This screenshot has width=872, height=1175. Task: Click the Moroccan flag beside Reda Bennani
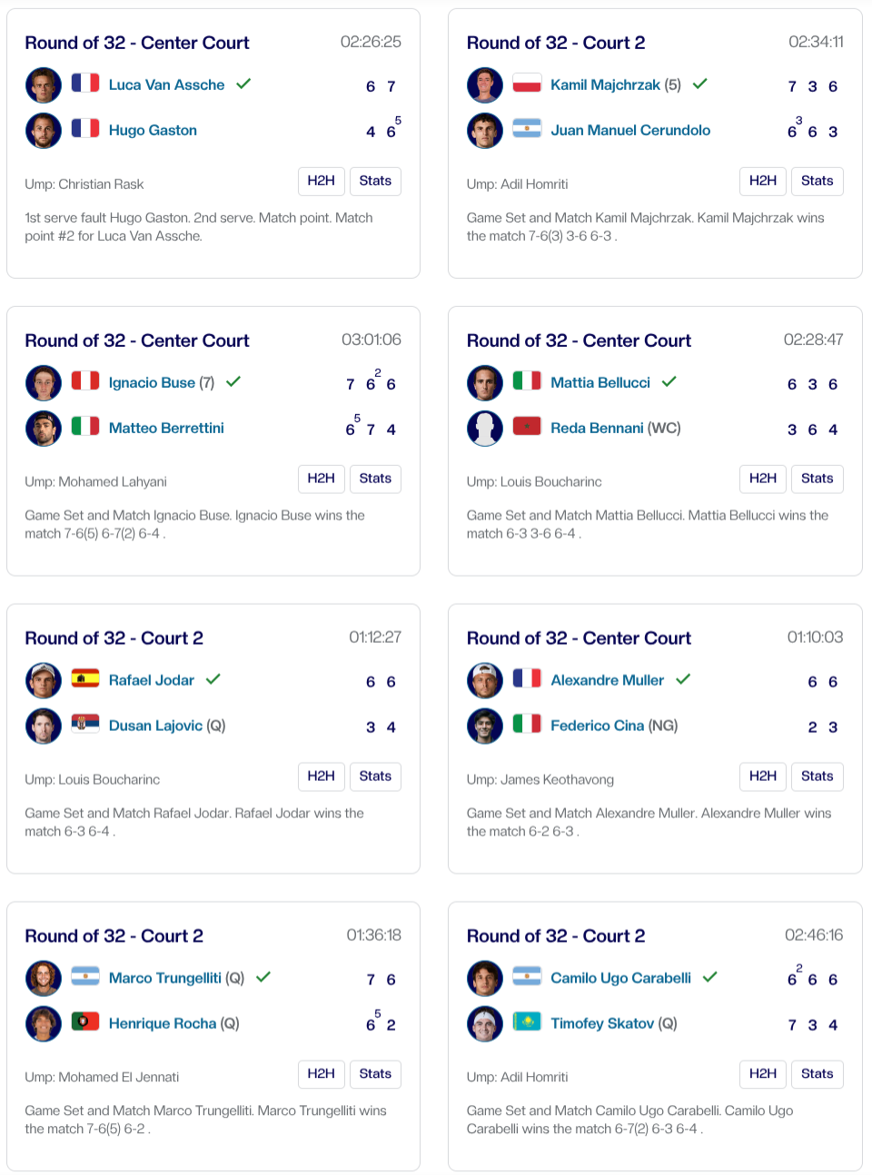tap(527, 427)
